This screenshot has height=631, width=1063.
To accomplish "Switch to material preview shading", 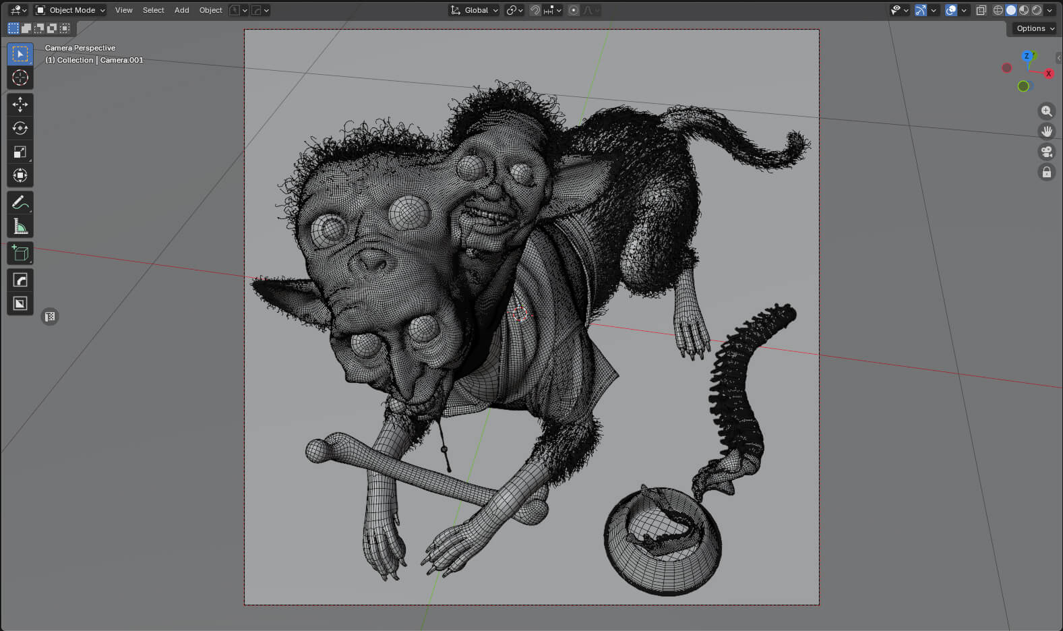I will tap(1024, 10).
